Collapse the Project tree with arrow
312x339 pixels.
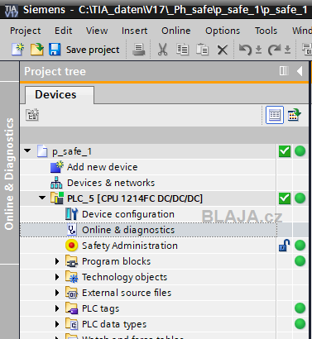(x=300, y=71)
